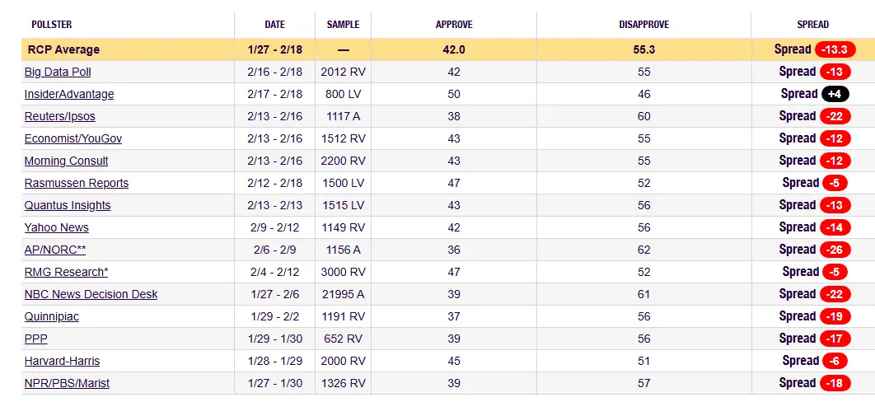Open the Quantus Insights link
Viewport: 875px width, 402px height.
tap(68, 205)
